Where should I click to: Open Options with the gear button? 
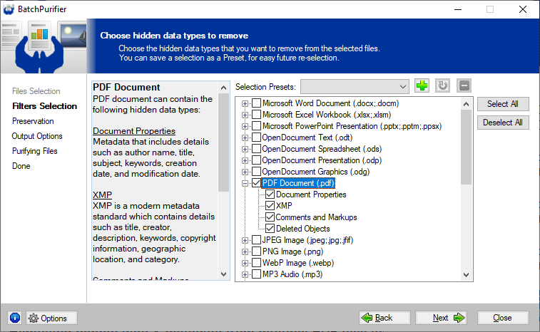51,318
